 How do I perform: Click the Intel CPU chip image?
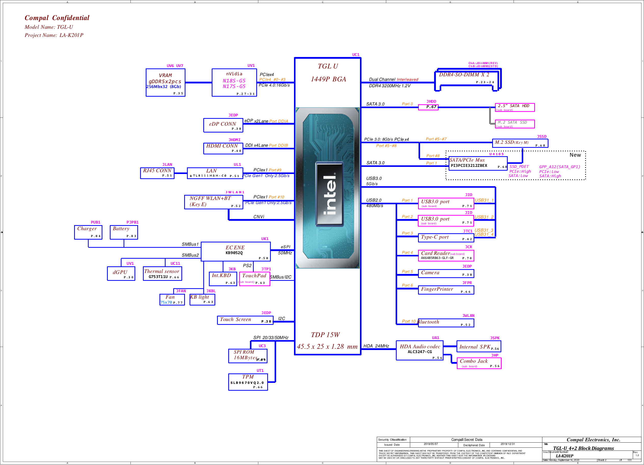click(x=327, y=188)
